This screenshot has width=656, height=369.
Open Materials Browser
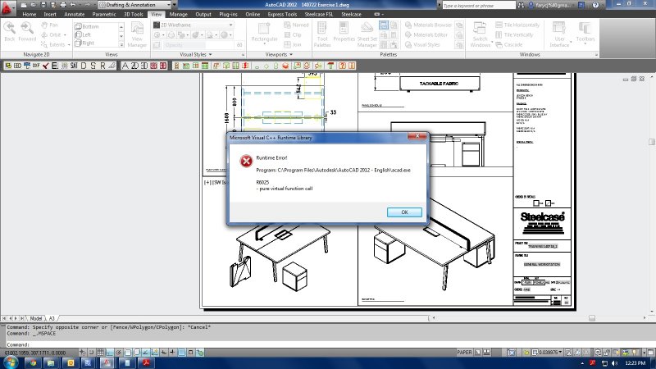point(428,25)
